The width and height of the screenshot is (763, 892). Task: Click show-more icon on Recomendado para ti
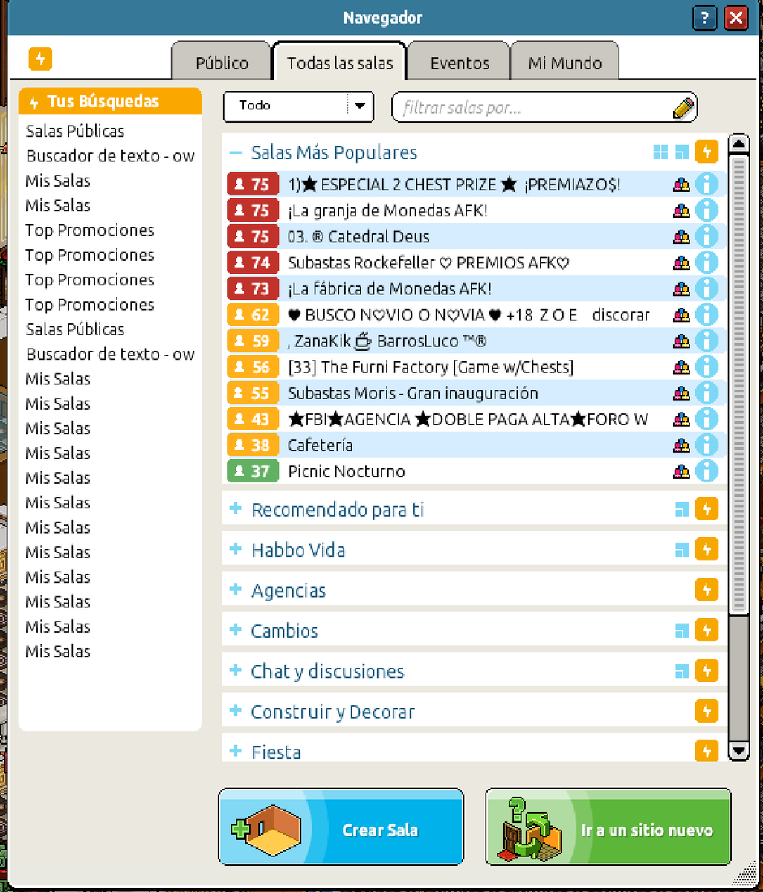(682, 509)
